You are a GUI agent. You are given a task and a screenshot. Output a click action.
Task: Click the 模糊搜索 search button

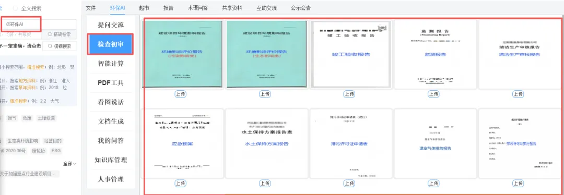tap(60, 46)
